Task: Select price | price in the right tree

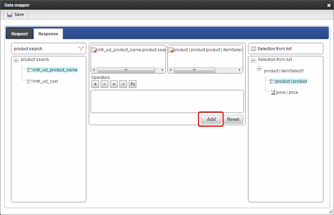Action: [287, 92]
